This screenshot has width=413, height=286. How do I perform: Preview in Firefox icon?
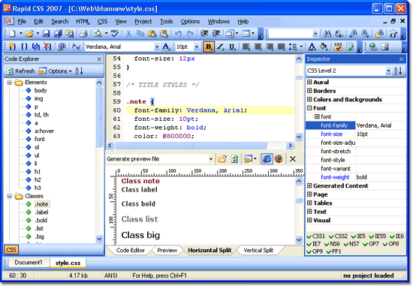[279, 159]
